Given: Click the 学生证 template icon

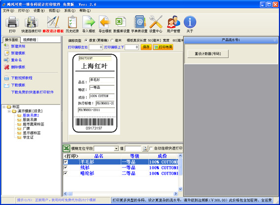Looking at the screenshot, I should point(19,137).
